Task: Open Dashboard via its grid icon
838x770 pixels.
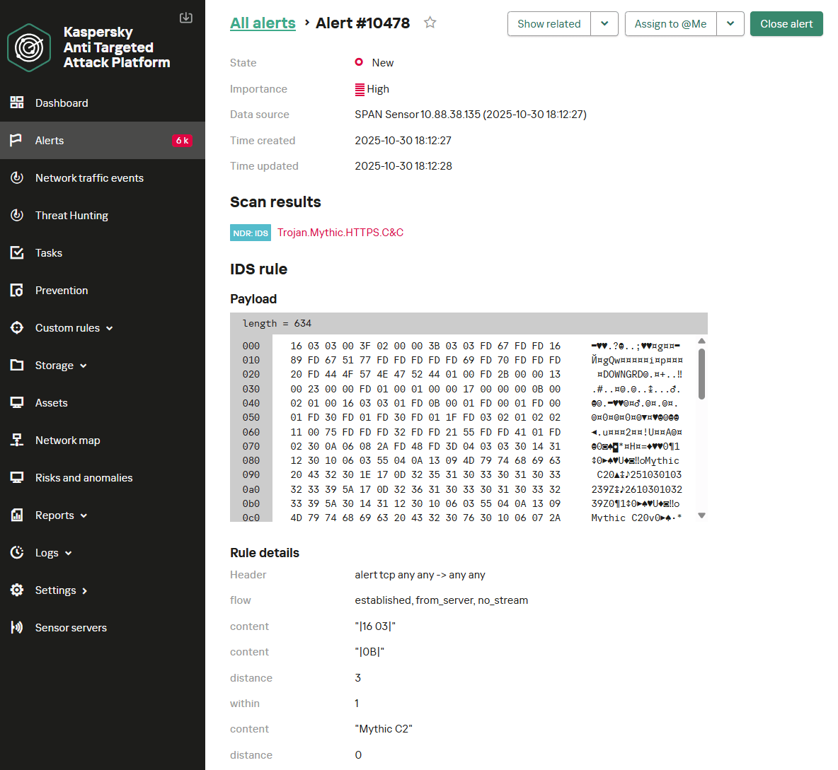Action: 17,103
